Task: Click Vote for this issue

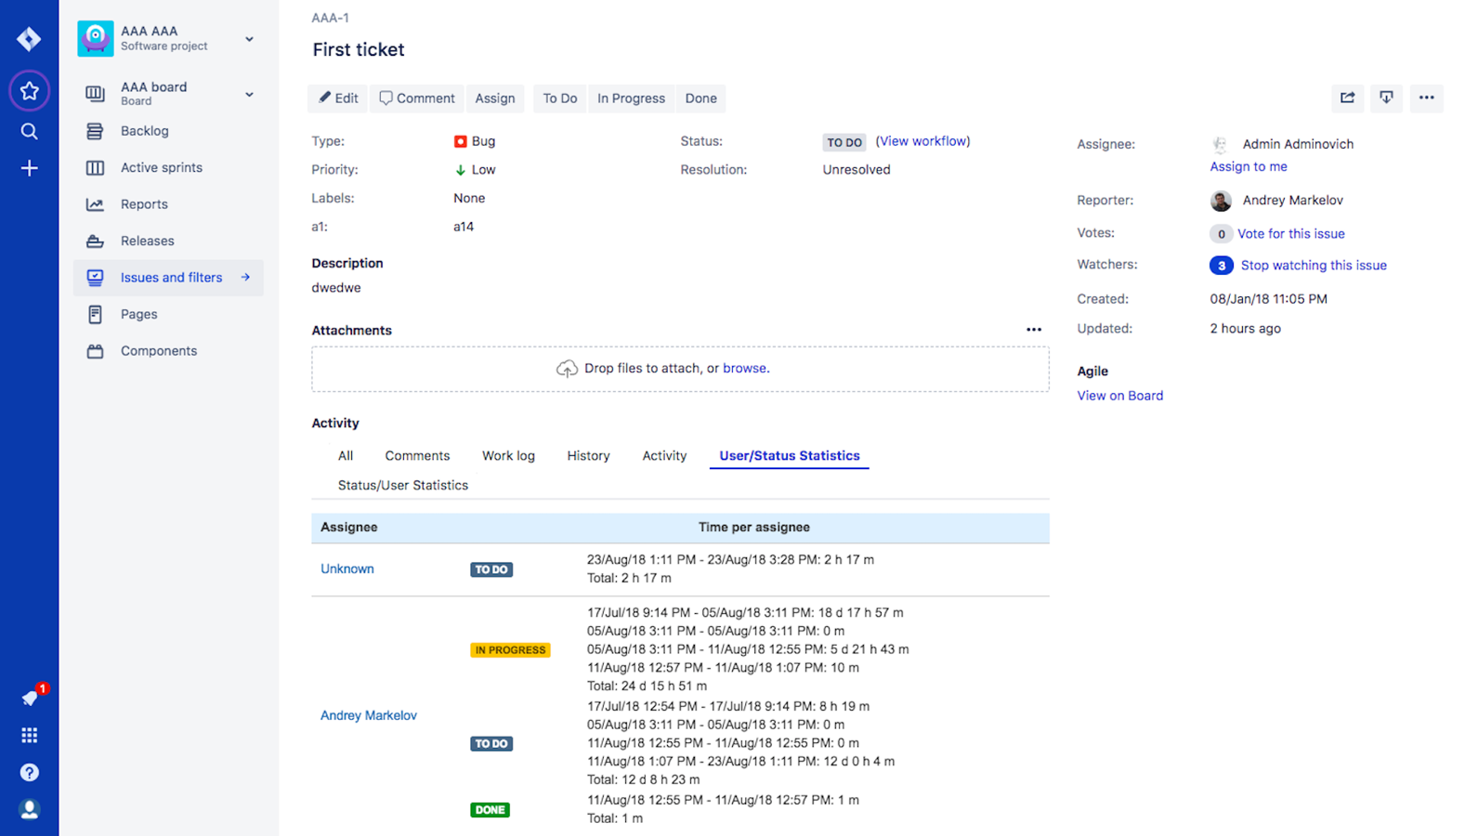Action: click(1291, 234)
